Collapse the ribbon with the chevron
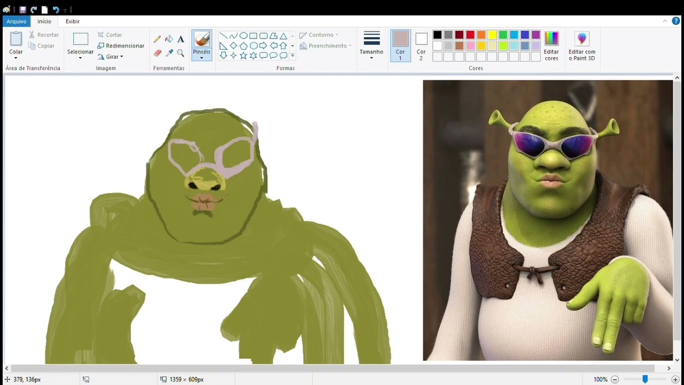This screenshot has width=684, height=385. pyautogui.click(x=664, y=21)
